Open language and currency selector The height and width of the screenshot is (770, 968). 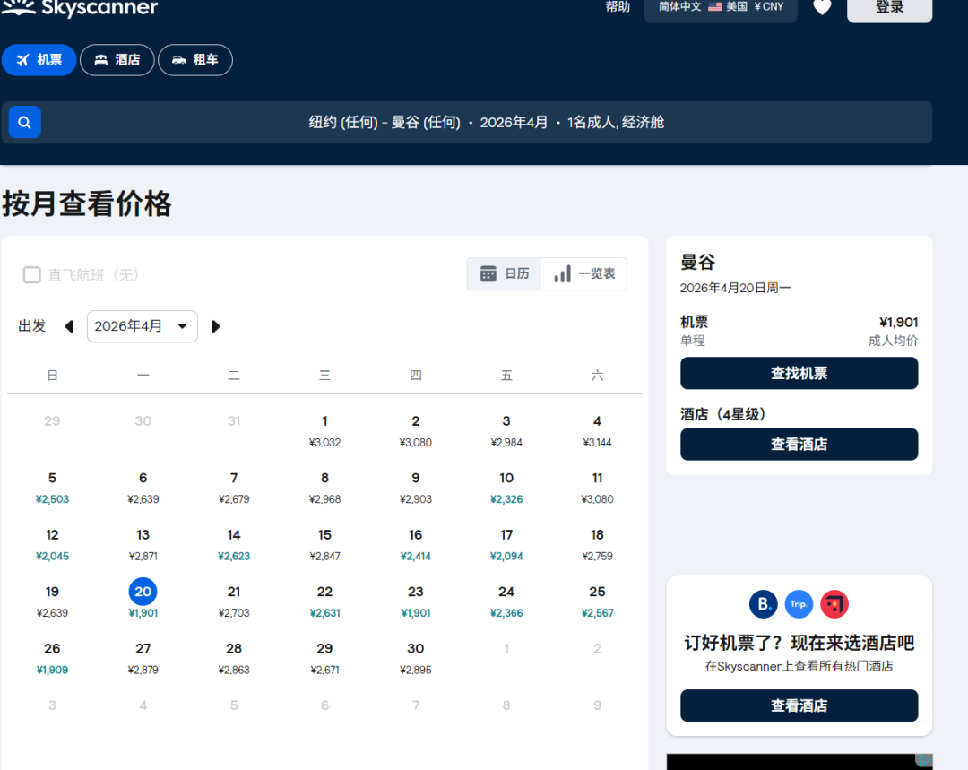721,7
